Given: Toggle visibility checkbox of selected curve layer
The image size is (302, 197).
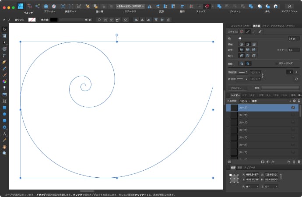Looking at the screenshot, I should 293,108.
